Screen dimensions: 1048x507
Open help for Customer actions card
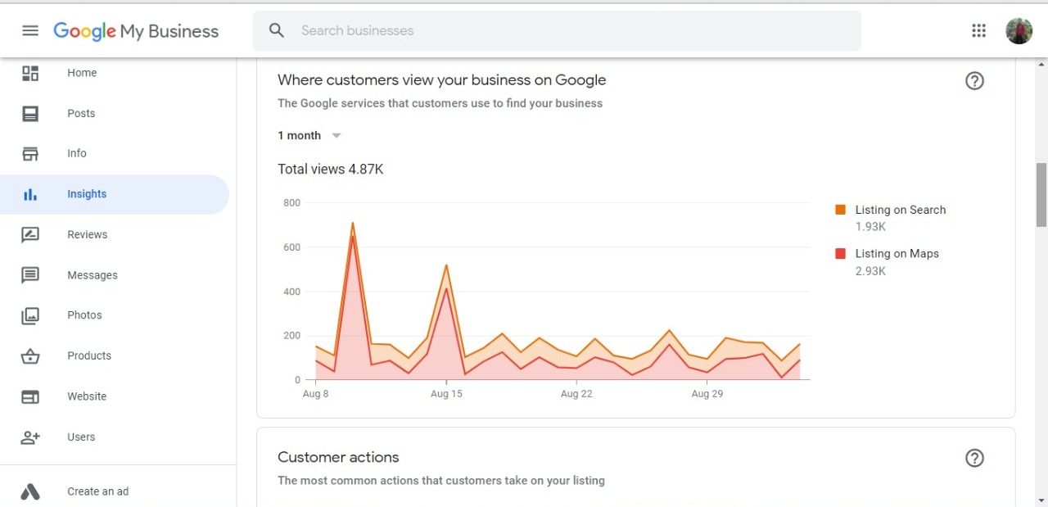(x=974, y=458)
